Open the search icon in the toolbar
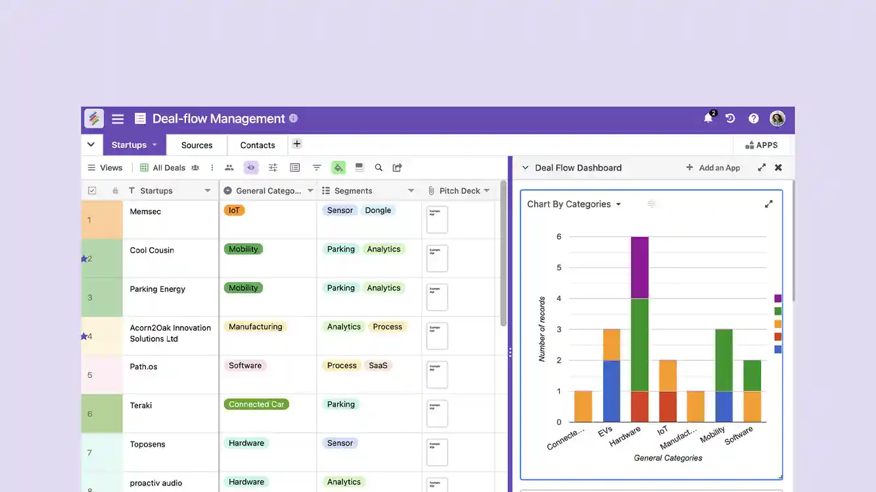Image resolution: width=876 pixels, height=492 pixels. pos(379,167)
